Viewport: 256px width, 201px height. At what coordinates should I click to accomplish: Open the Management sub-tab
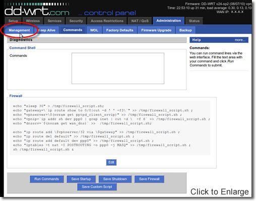pos(19,30)
